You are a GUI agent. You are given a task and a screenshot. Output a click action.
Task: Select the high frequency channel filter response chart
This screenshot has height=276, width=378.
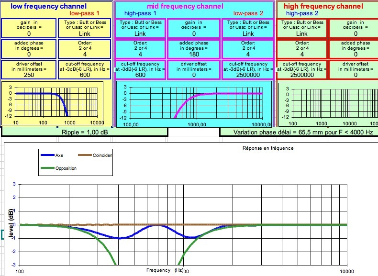tap(328, 105)
